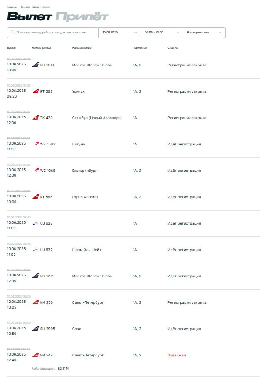Click RusLine logo beside RT 563
260x378 pixels.
pos(35,91)
